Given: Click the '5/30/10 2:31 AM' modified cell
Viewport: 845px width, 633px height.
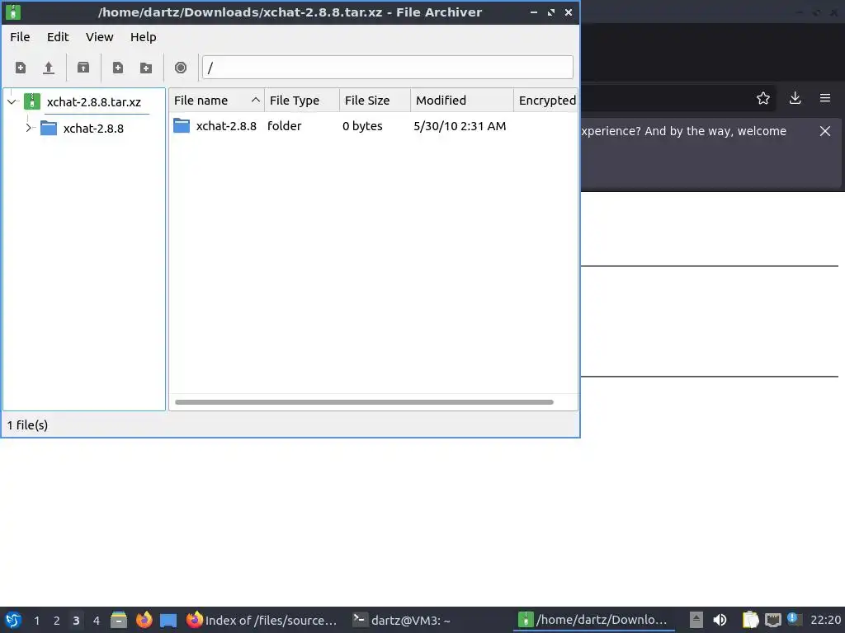Looking at the screenshot, I should 460,126.
